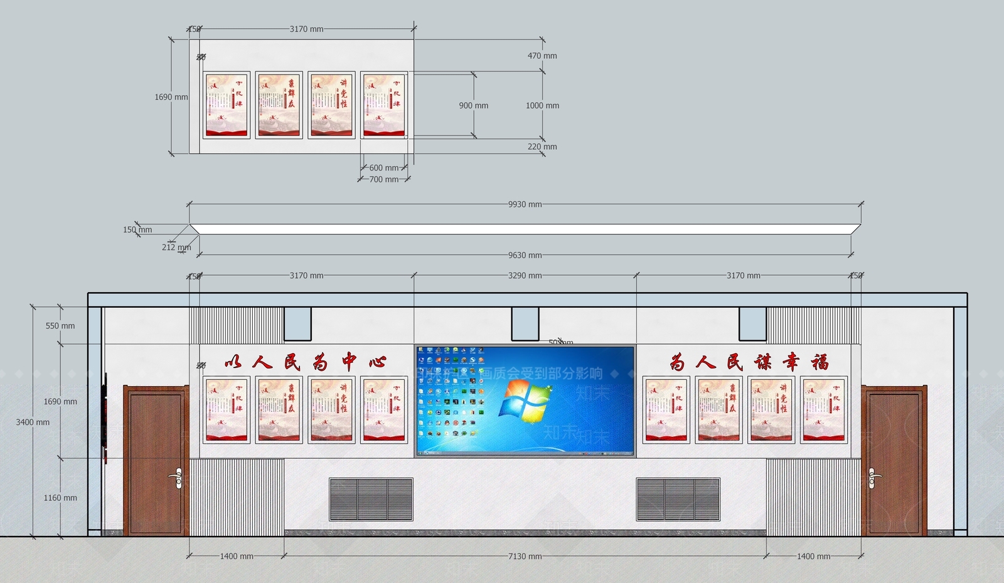Click the 150 mm label beside the beam
The height and width of the screenshot is (583, 1004).
[137, 229]
